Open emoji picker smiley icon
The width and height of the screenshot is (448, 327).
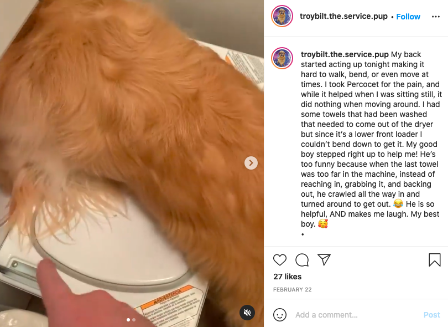(280, 315)
